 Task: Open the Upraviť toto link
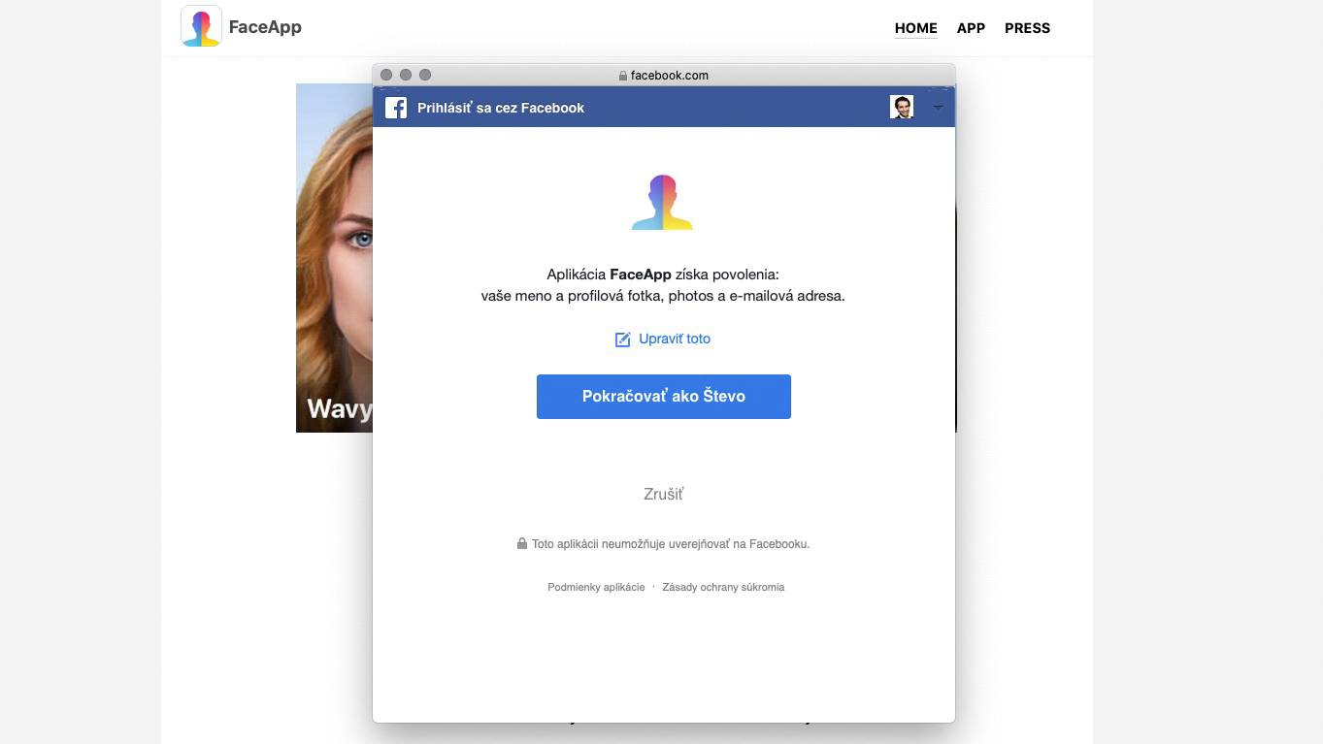coord(675,339)
